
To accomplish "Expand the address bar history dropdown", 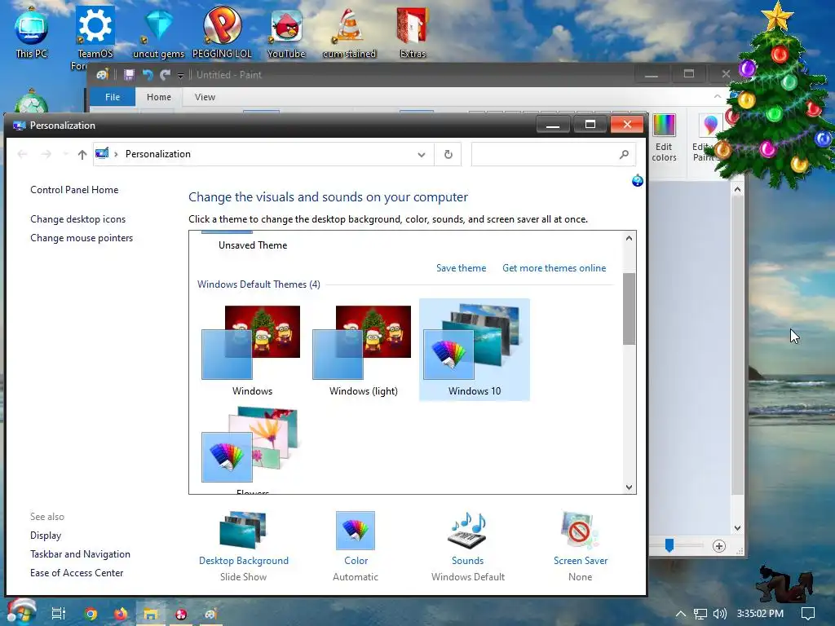I will pos(422,154).
